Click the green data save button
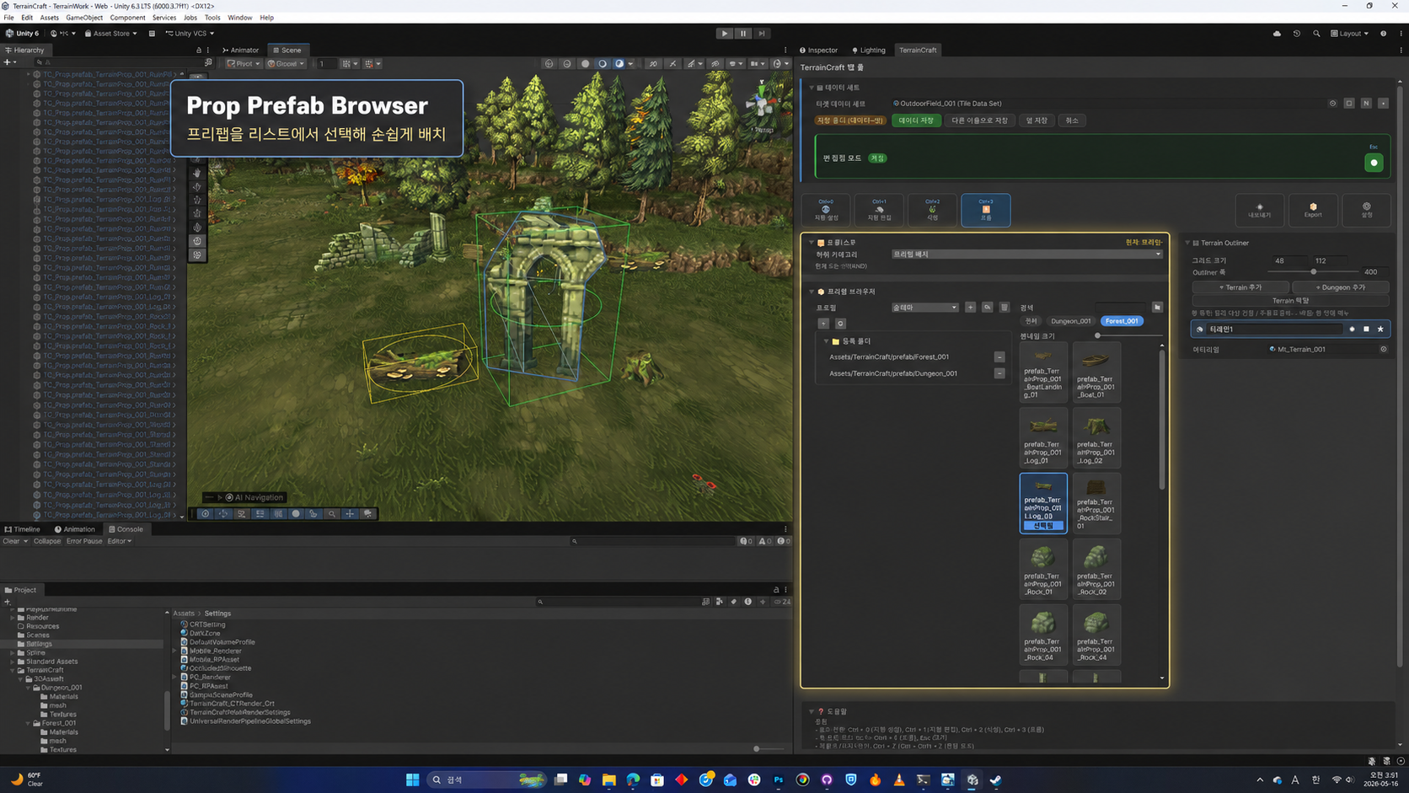Screen dimensions: 1409x793 tap(916, 121)
